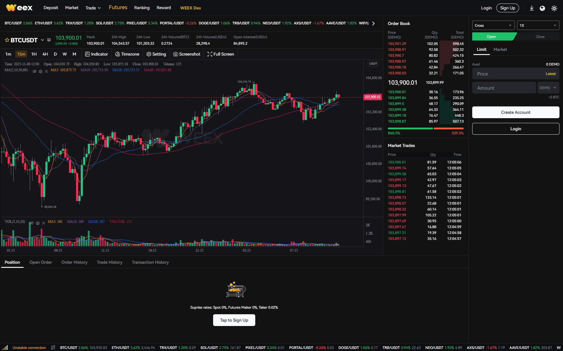Click the buy/sell depth ratio bar
The image size is (563, 351).
[x=425, y=128]
